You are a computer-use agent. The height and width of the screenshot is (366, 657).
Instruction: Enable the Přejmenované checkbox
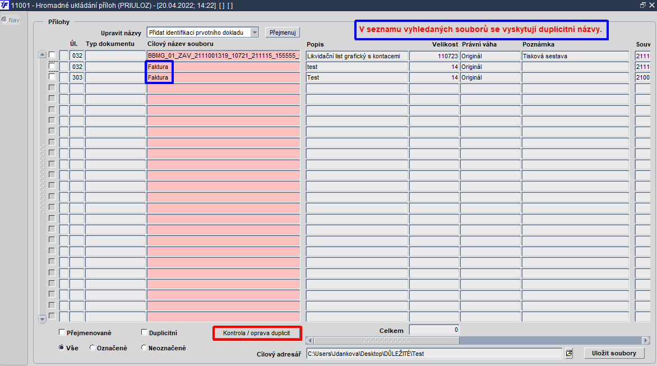62,332
